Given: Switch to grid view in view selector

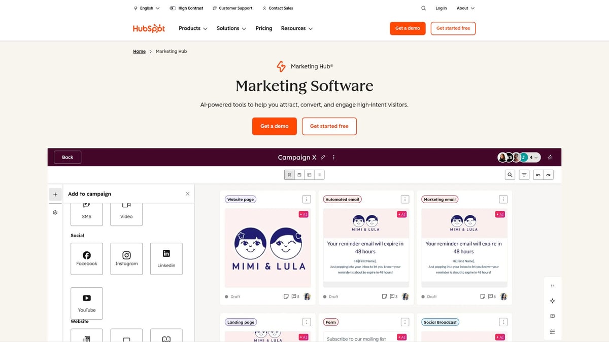Looking at the screenshot, I should 289,175.
